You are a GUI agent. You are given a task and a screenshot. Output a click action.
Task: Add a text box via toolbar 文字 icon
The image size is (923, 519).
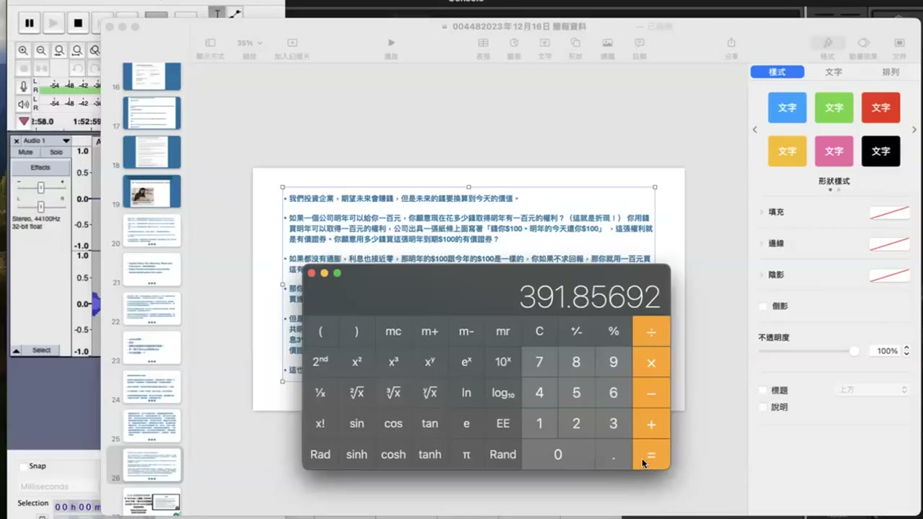pos(545,43)
